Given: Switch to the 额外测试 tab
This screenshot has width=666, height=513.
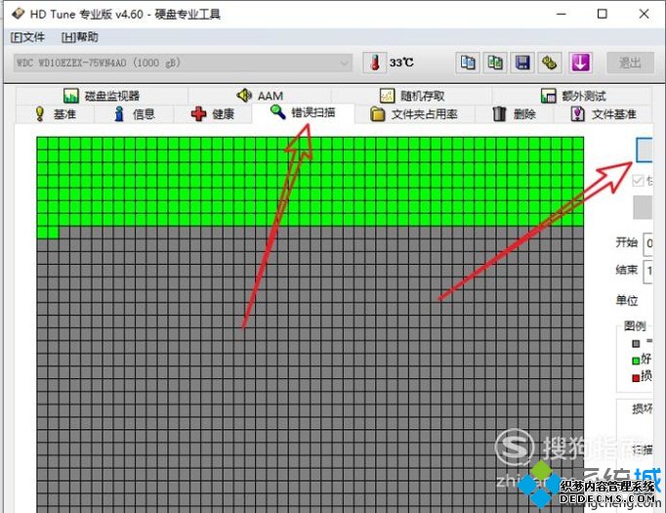Looking at the screenshot, I should [x=572, y=95].
